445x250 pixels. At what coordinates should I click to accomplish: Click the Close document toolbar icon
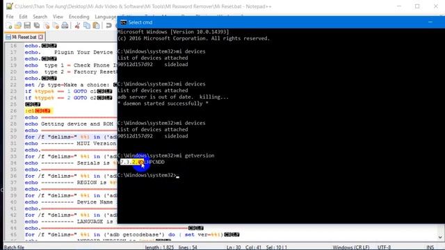pyautogui.click(x=47, y=26)
